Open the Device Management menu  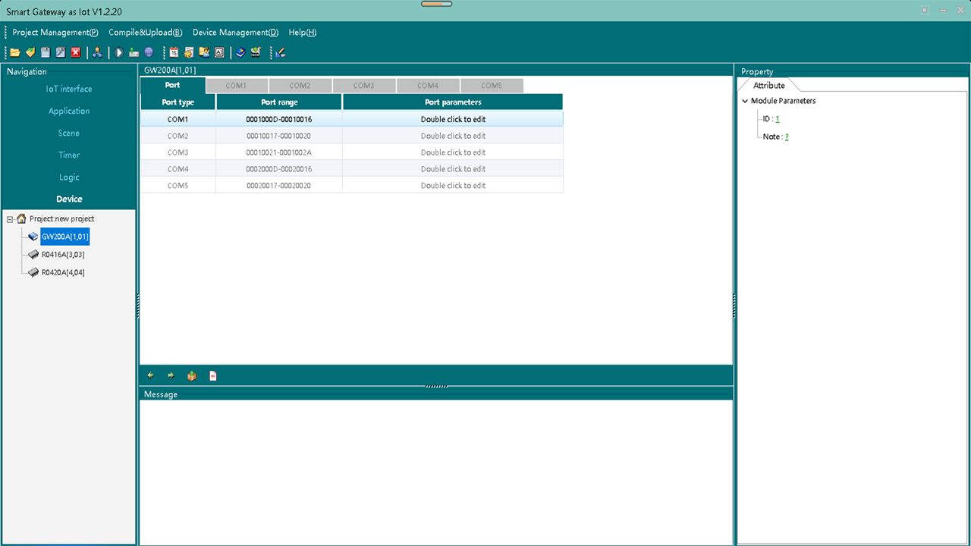[236, 33]
